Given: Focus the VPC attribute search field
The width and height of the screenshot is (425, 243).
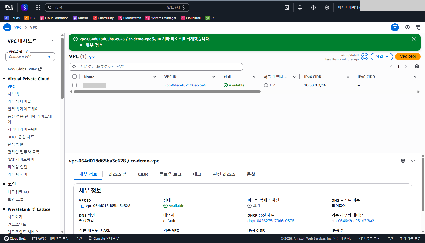Looking at the screenshot, I should point(156,67).
